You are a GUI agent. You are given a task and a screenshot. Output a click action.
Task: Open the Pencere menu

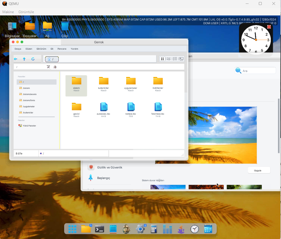62,49
